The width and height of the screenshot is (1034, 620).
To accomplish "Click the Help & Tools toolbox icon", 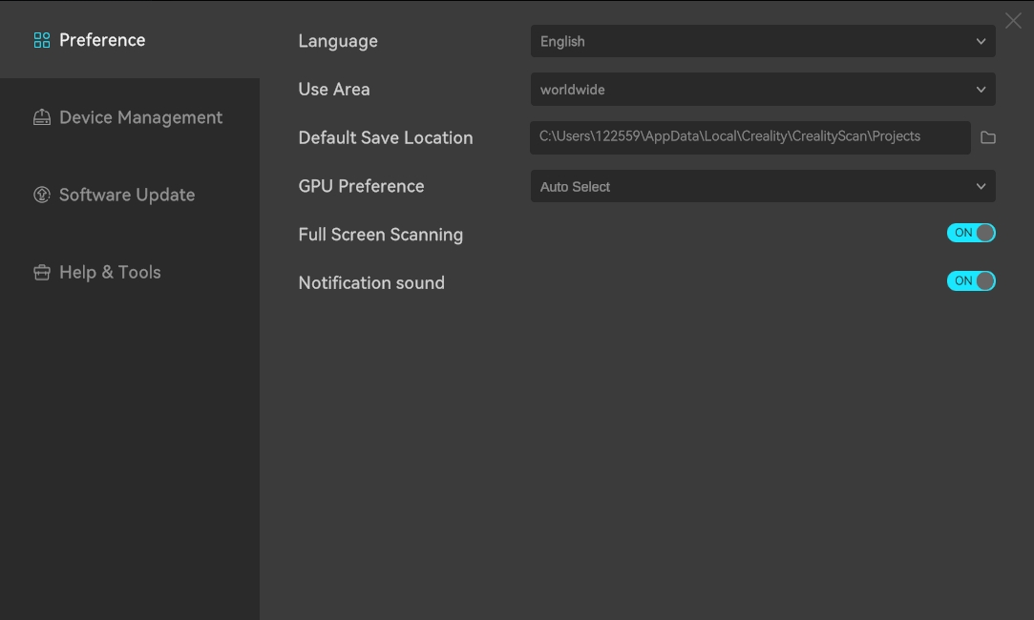I will pyautogui.click(x=42, y=272).
